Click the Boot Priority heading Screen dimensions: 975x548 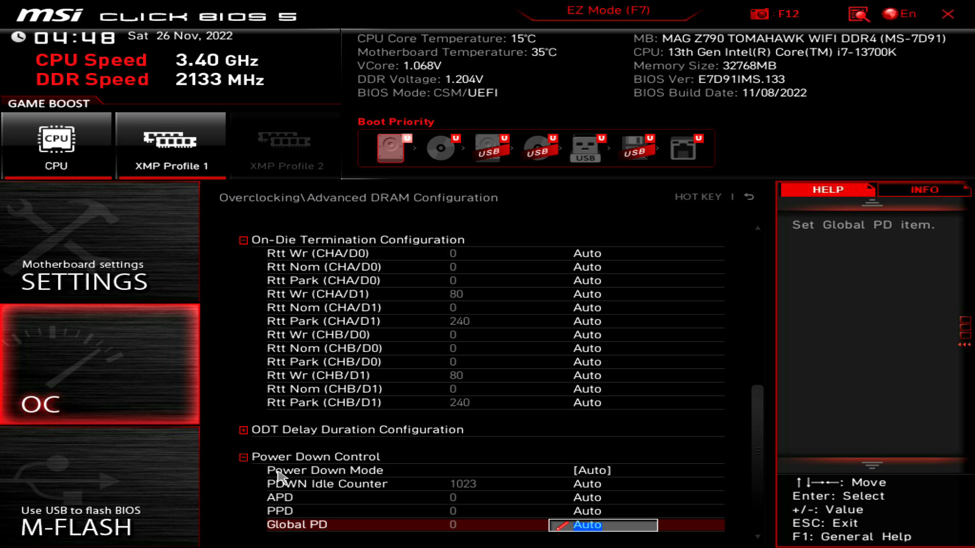[x=396, y=122]
